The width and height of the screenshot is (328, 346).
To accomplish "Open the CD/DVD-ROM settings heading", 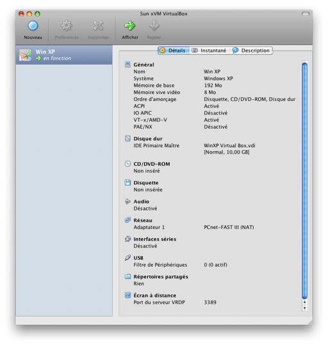I will click(152, 164).
